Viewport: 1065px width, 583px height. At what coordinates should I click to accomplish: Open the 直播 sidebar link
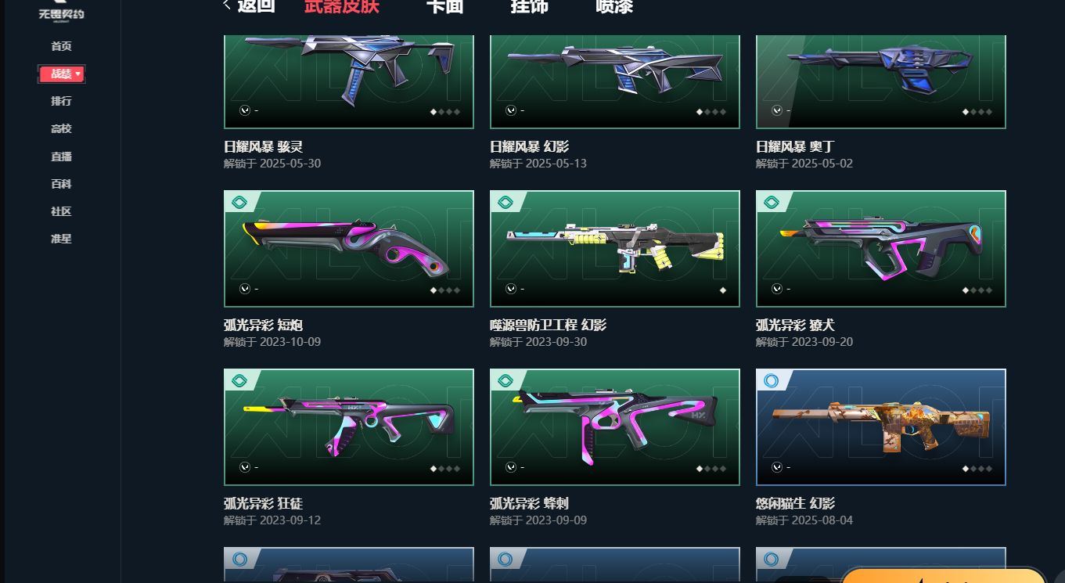61,157
